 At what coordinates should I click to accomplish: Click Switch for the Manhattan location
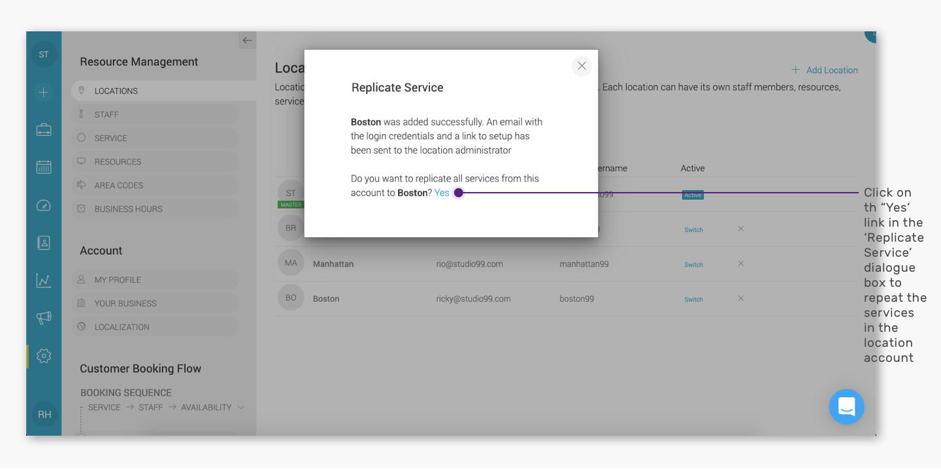point(693,265)
